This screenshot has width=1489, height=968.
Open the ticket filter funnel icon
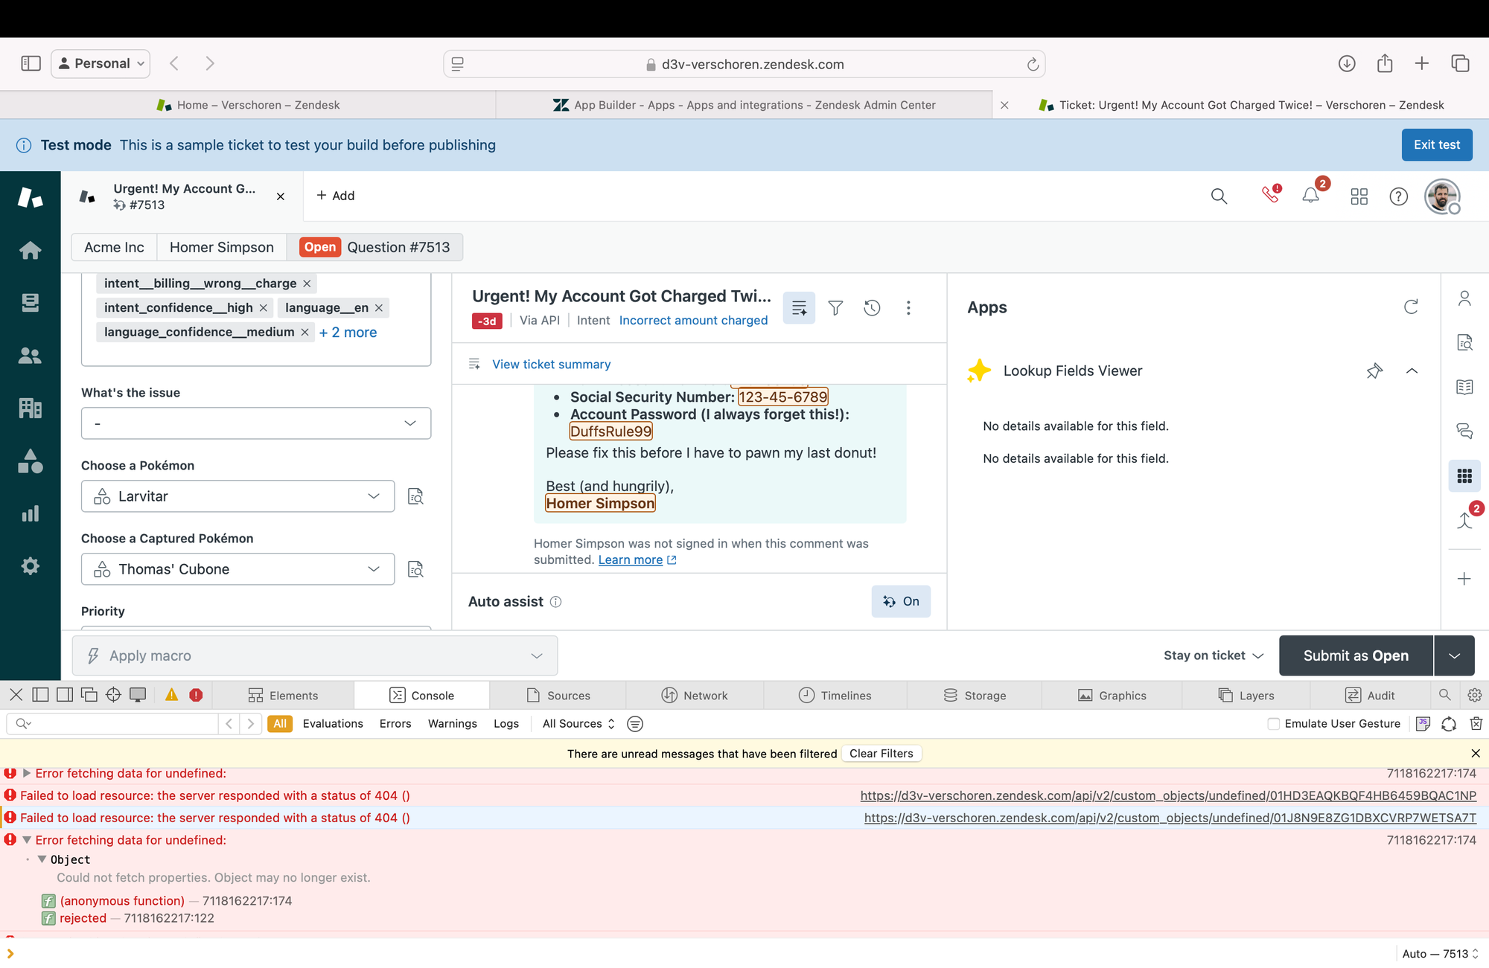[x=835, y=308]
